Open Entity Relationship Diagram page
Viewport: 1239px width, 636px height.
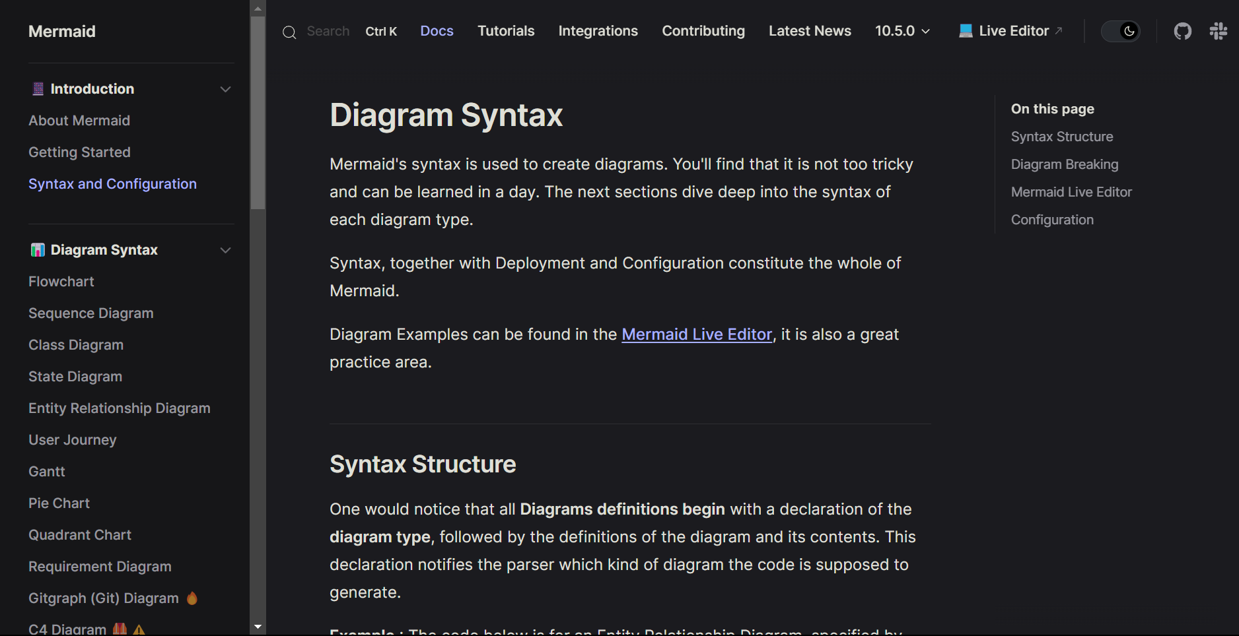coord(120,408)
